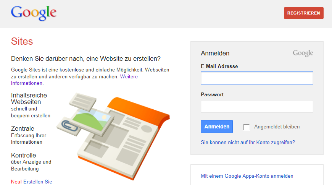
Task: Click the red Sites heading
Action: (22, 41)
